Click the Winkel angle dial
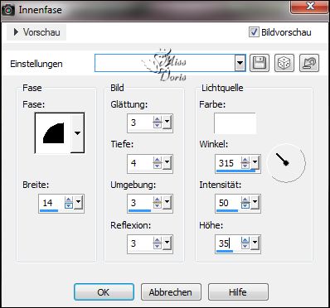The width and height of the screenshot is (330, 308). [x=286, y=163]
